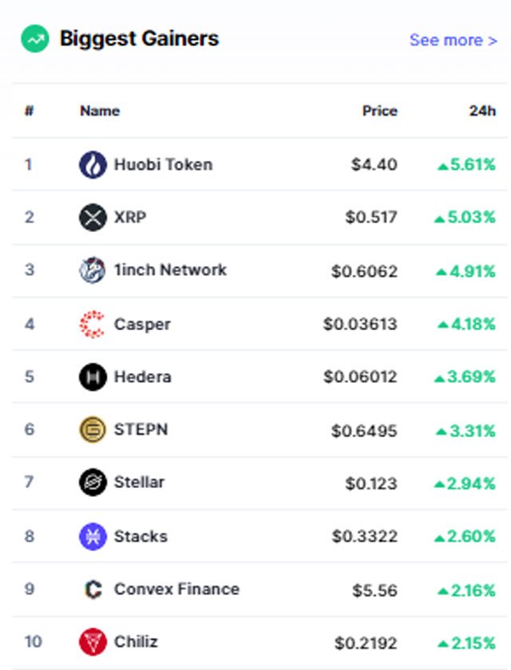This screenshot has height=670, width=511.
Task: Click the gold STEPN icon
Action: tap(93, 429)
